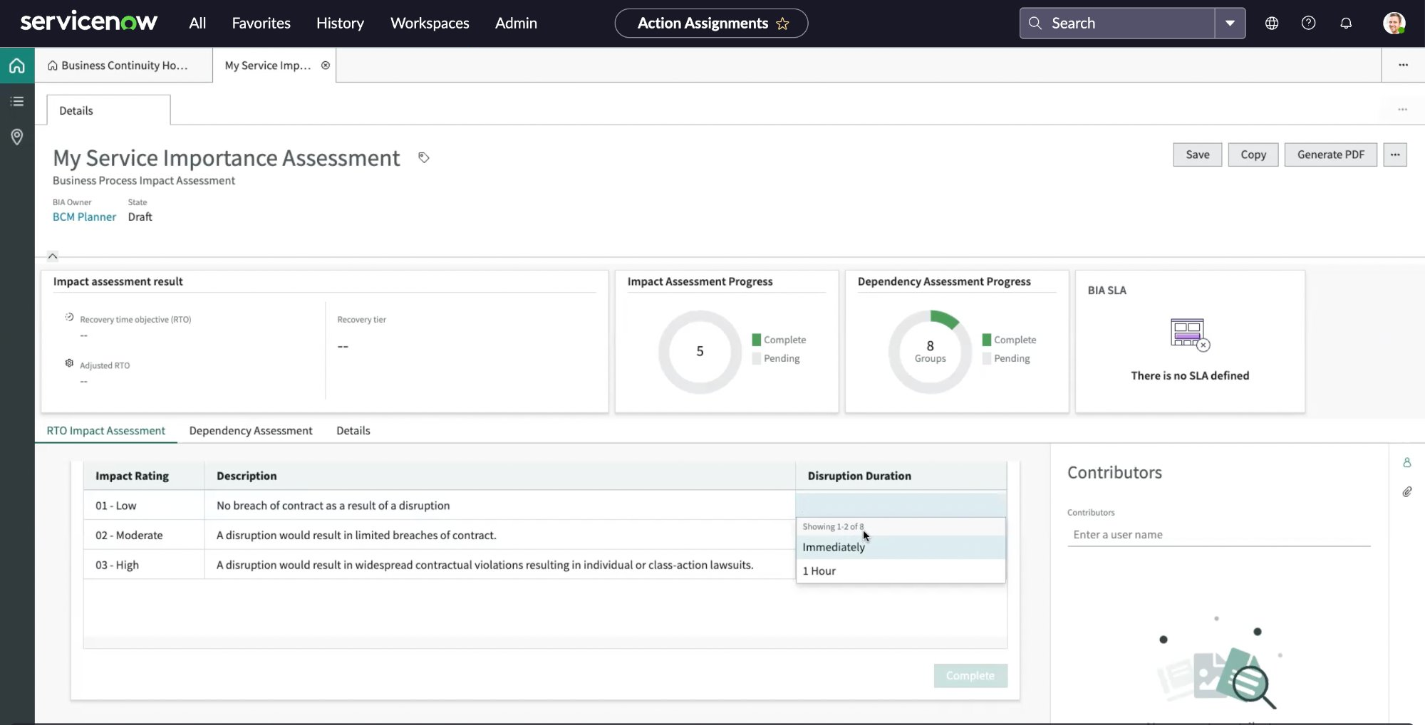The height and width of the screenshot is (725, 1425).
Task: Click Generate PDF
Action: (x=1331, y=155)
